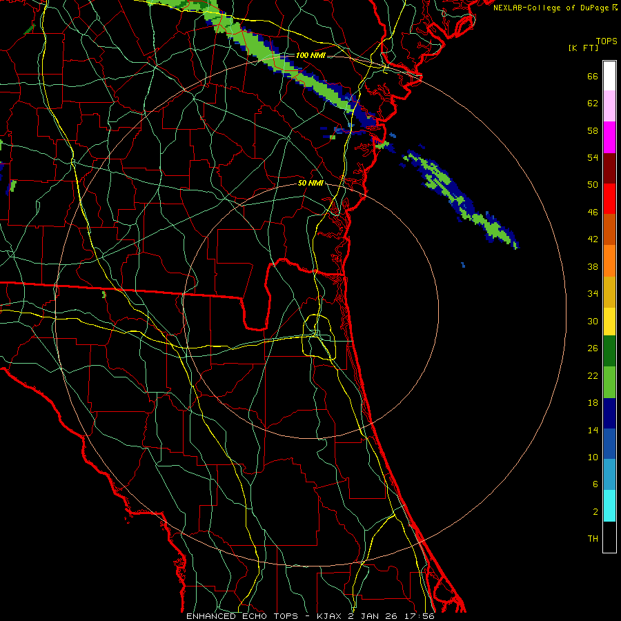Select the light green legend swatch
This screenshot has width=621, height=621.
click(x=609, y=382)
